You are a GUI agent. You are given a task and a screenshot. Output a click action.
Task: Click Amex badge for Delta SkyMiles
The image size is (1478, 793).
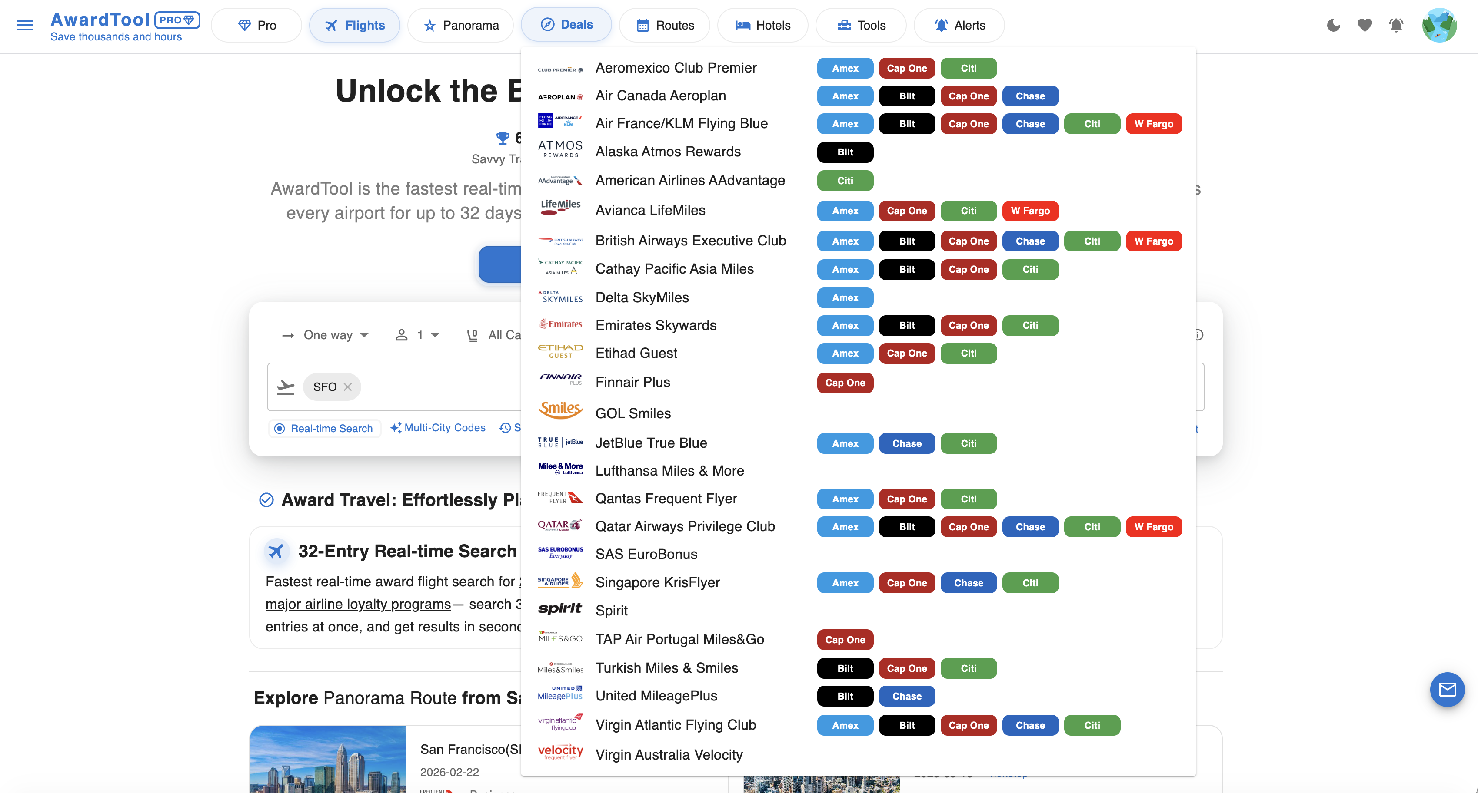845,297
